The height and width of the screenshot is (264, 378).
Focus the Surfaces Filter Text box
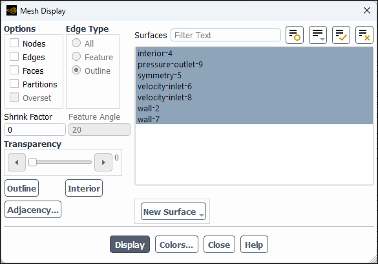(x=226, y=35)
